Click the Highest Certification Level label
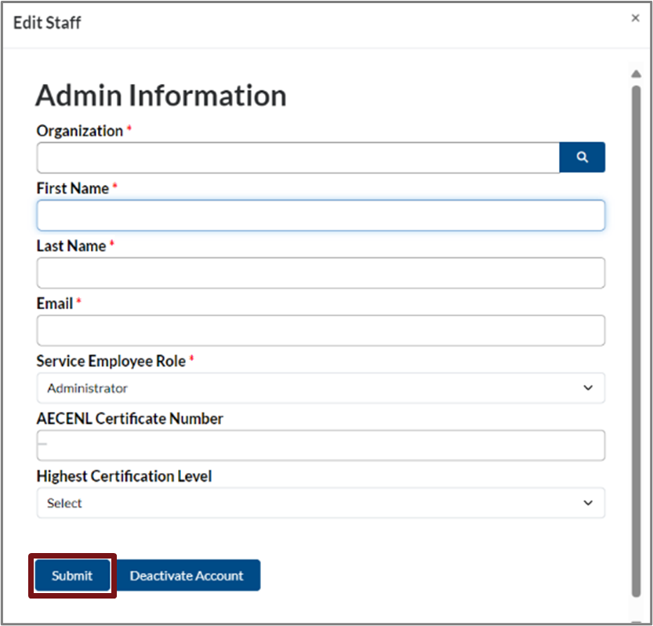The image size is (653, 626). 124,476
